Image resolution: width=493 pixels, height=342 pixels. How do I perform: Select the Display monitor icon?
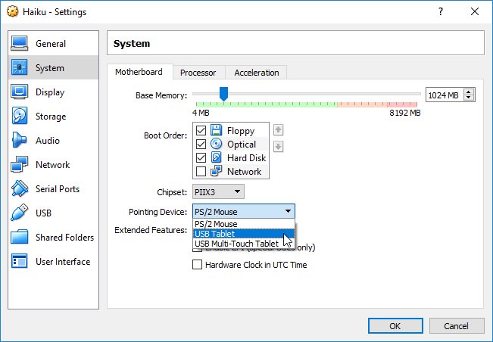pos(20,92)
